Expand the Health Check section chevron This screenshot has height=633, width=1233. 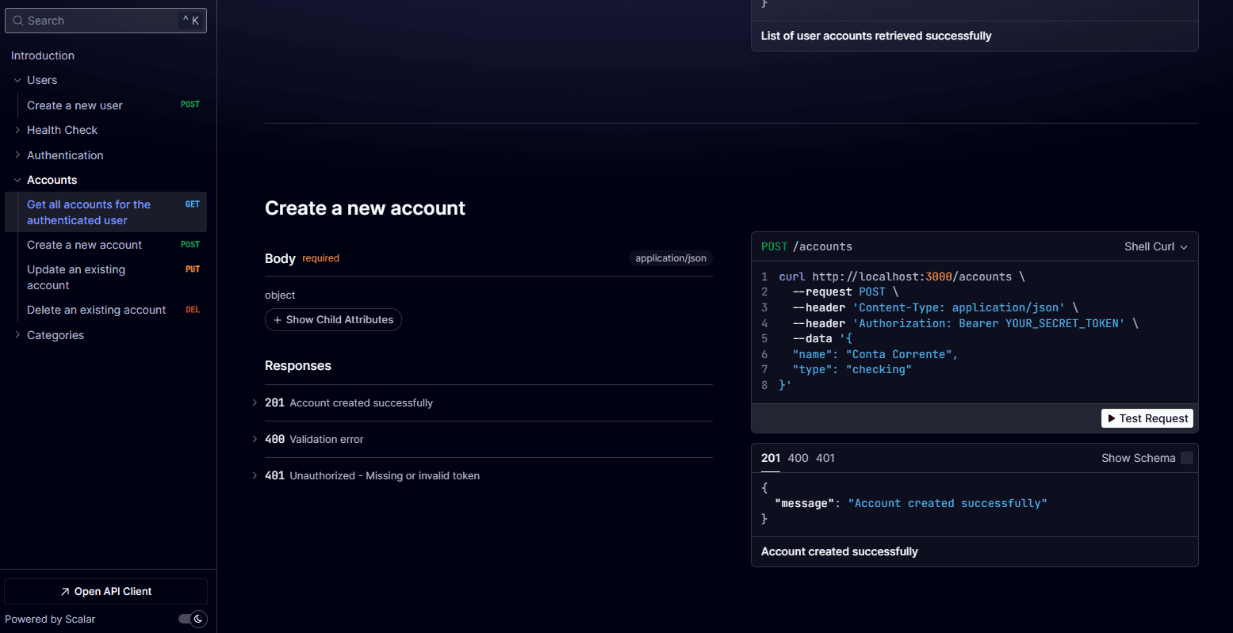click(x=17, y=130)
